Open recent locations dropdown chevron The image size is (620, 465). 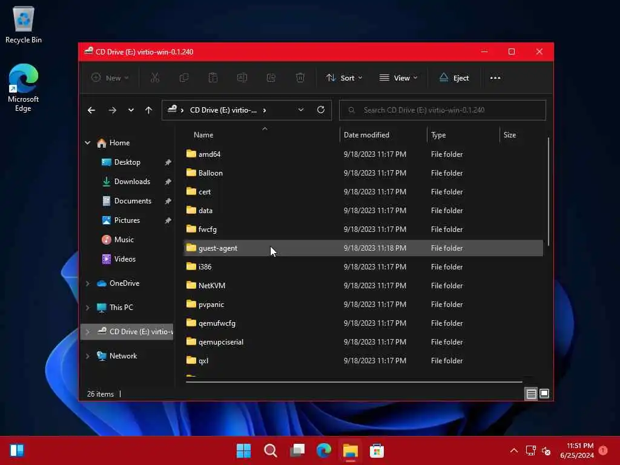(131, 110)
